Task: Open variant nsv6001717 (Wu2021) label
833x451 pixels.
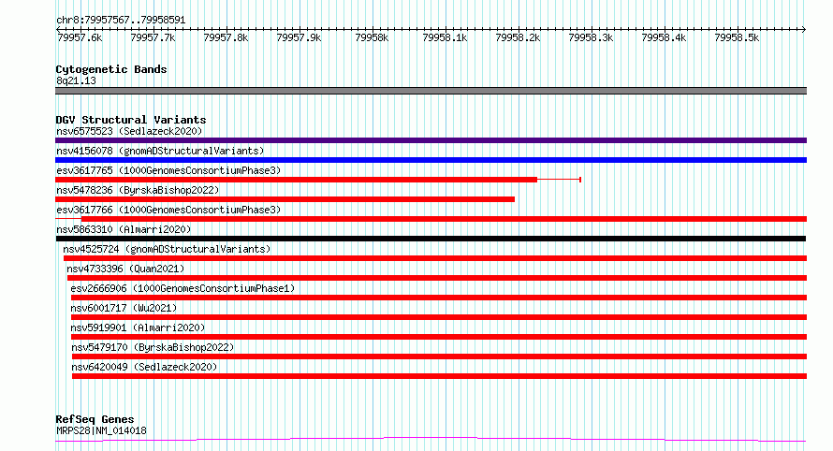Action: click(124, 308)
